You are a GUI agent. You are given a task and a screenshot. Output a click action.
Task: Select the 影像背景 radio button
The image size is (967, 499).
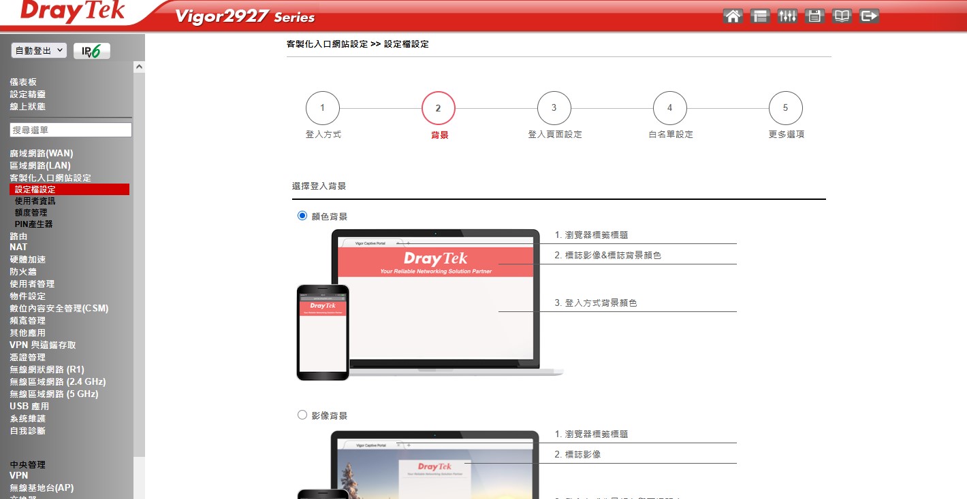tap(302, 415)
